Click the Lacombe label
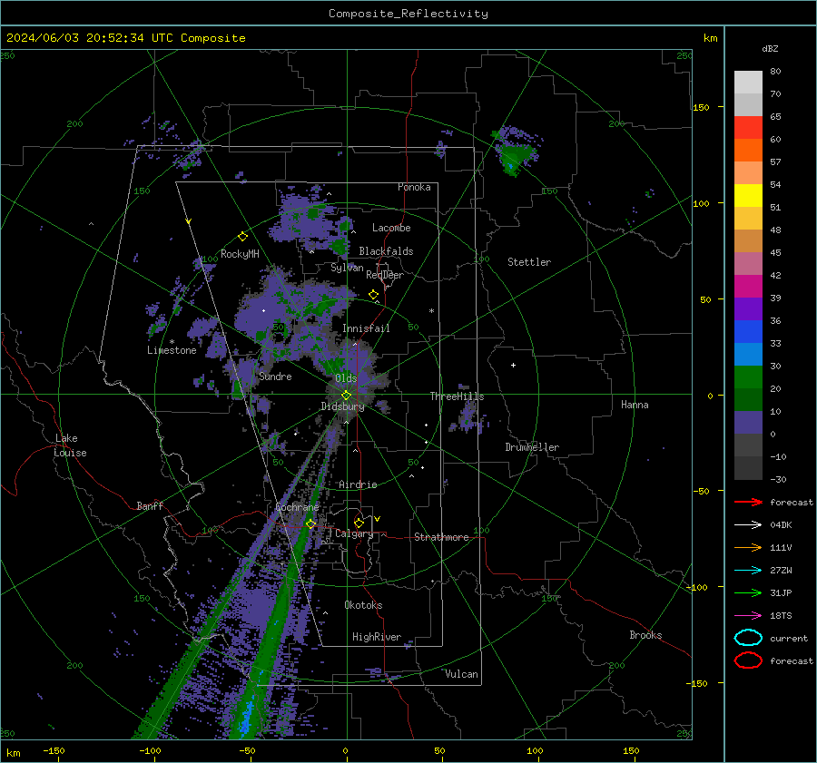The height and width of the screenshot is (763, 817). [x=391, y=228]
